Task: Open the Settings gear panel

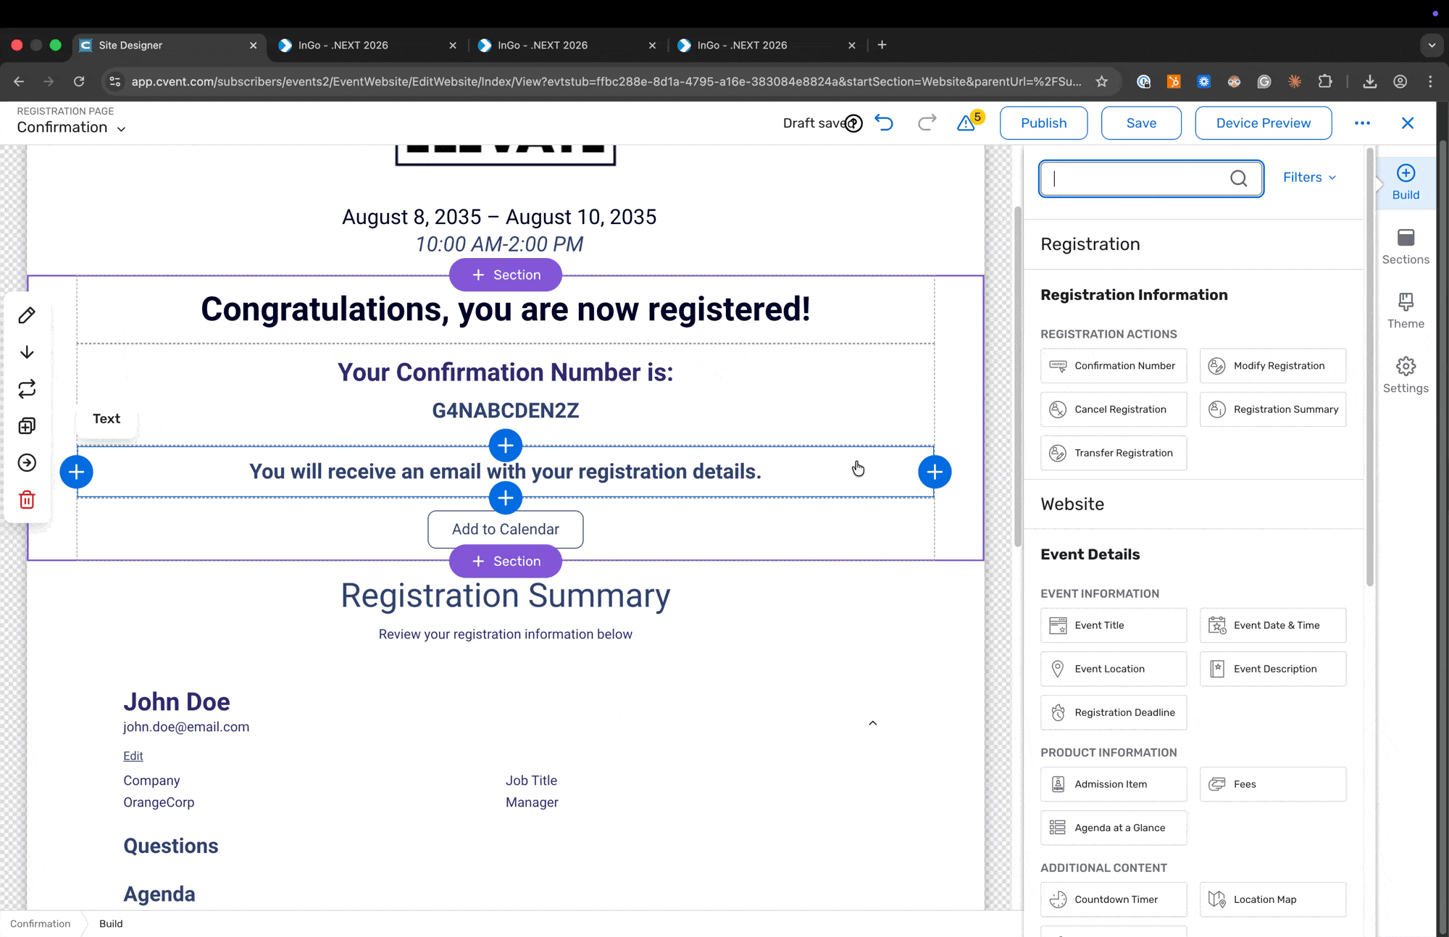Action: tap(1406, 375)
